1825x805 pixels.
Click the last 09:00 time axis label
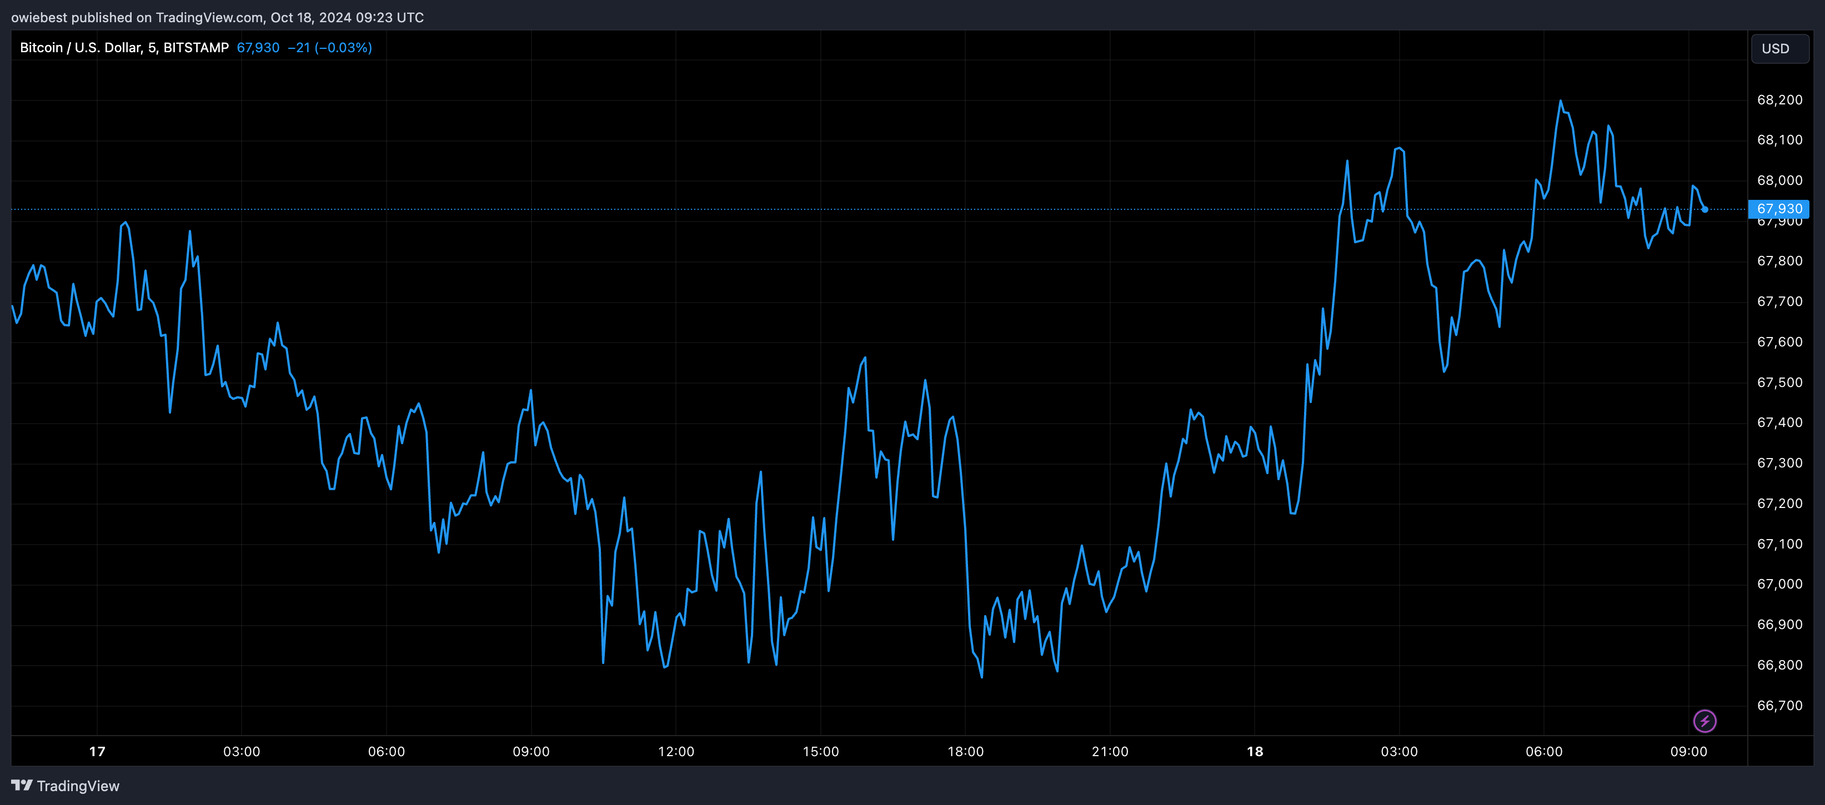tap(1689, 751)
